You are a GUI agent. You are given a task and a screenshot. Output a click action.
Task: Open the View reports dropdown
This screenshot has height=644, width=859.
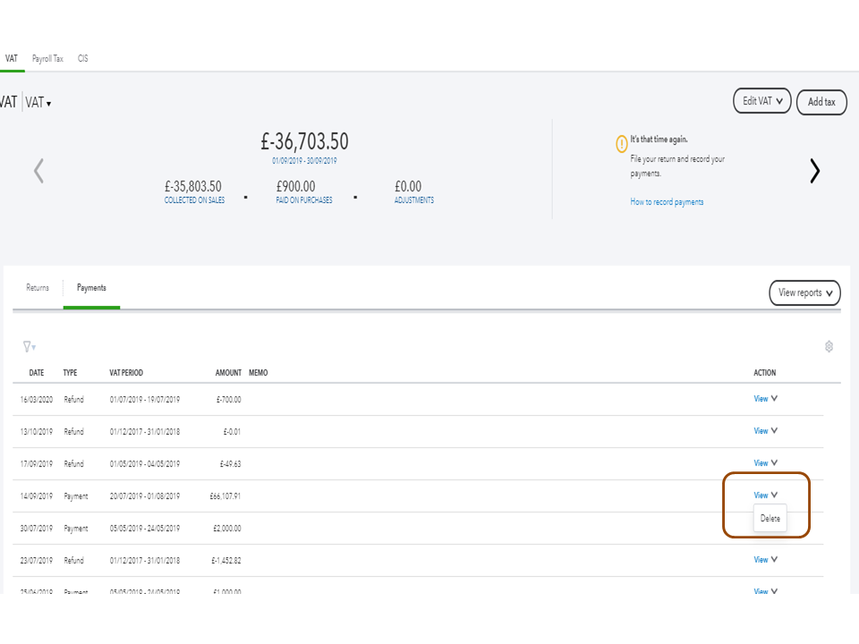[804, 292]
